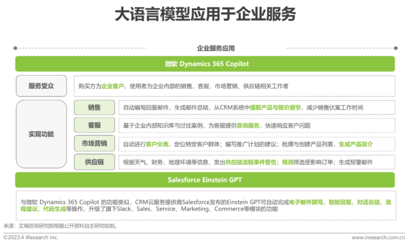Click the green text 智能回复
This screenshot has height=246, width=408.
pos(340,202)
